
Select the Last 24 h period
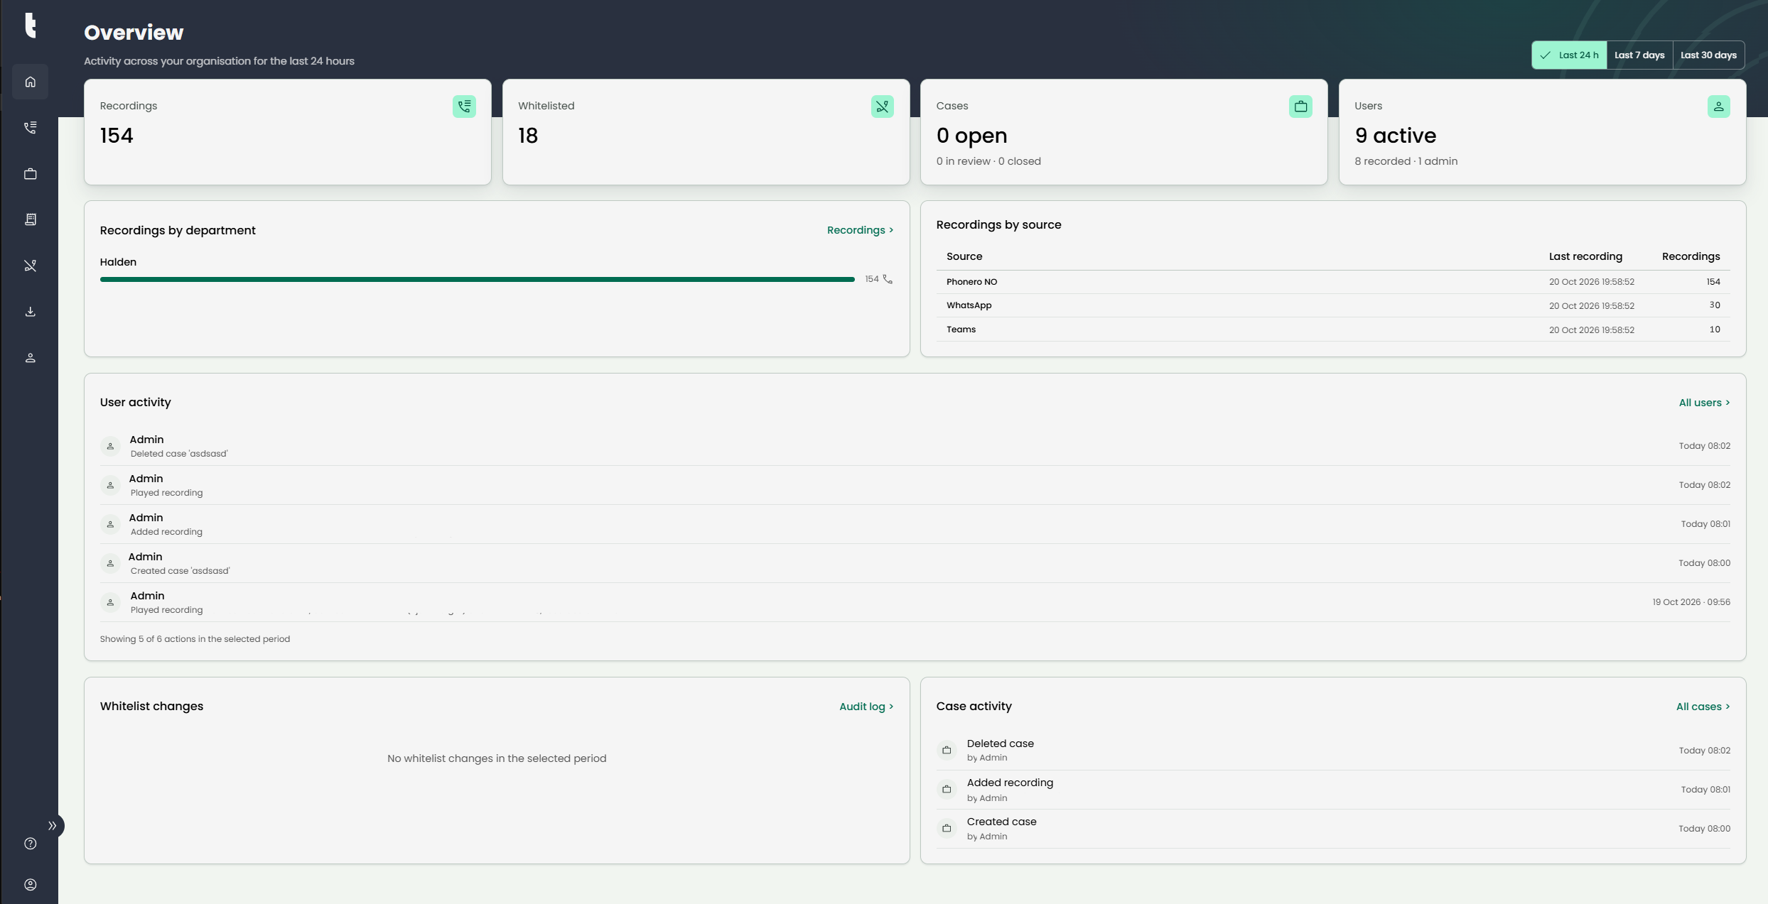point(1569,55)
